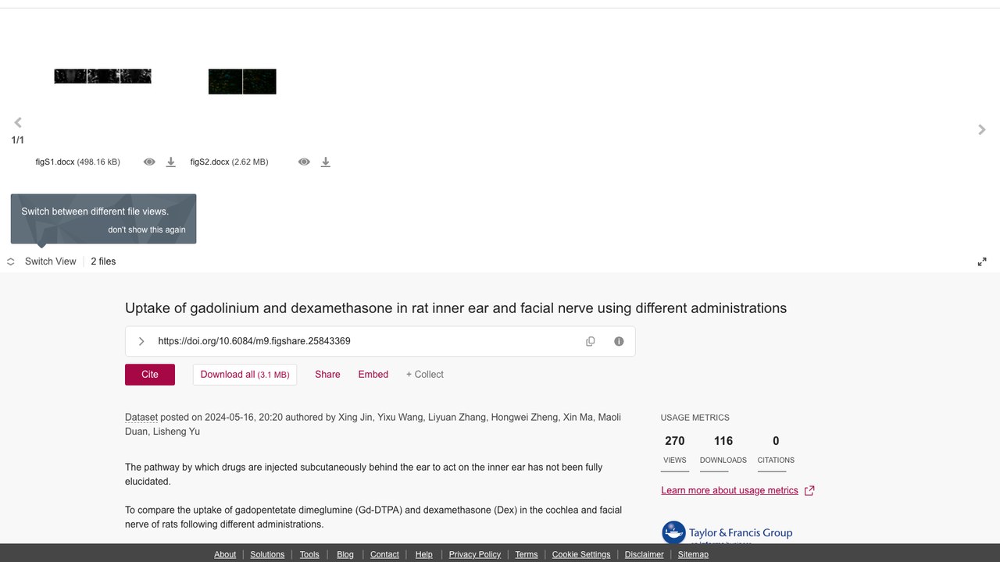The image size is (1000, 562).
Task: Open the Privacy Policy footer link
Action: (x=475, y=554)
